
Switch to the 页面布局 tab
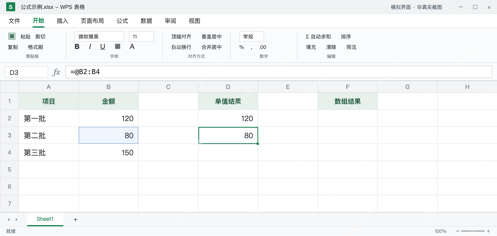pyautogui.click(x=92, y=21)
